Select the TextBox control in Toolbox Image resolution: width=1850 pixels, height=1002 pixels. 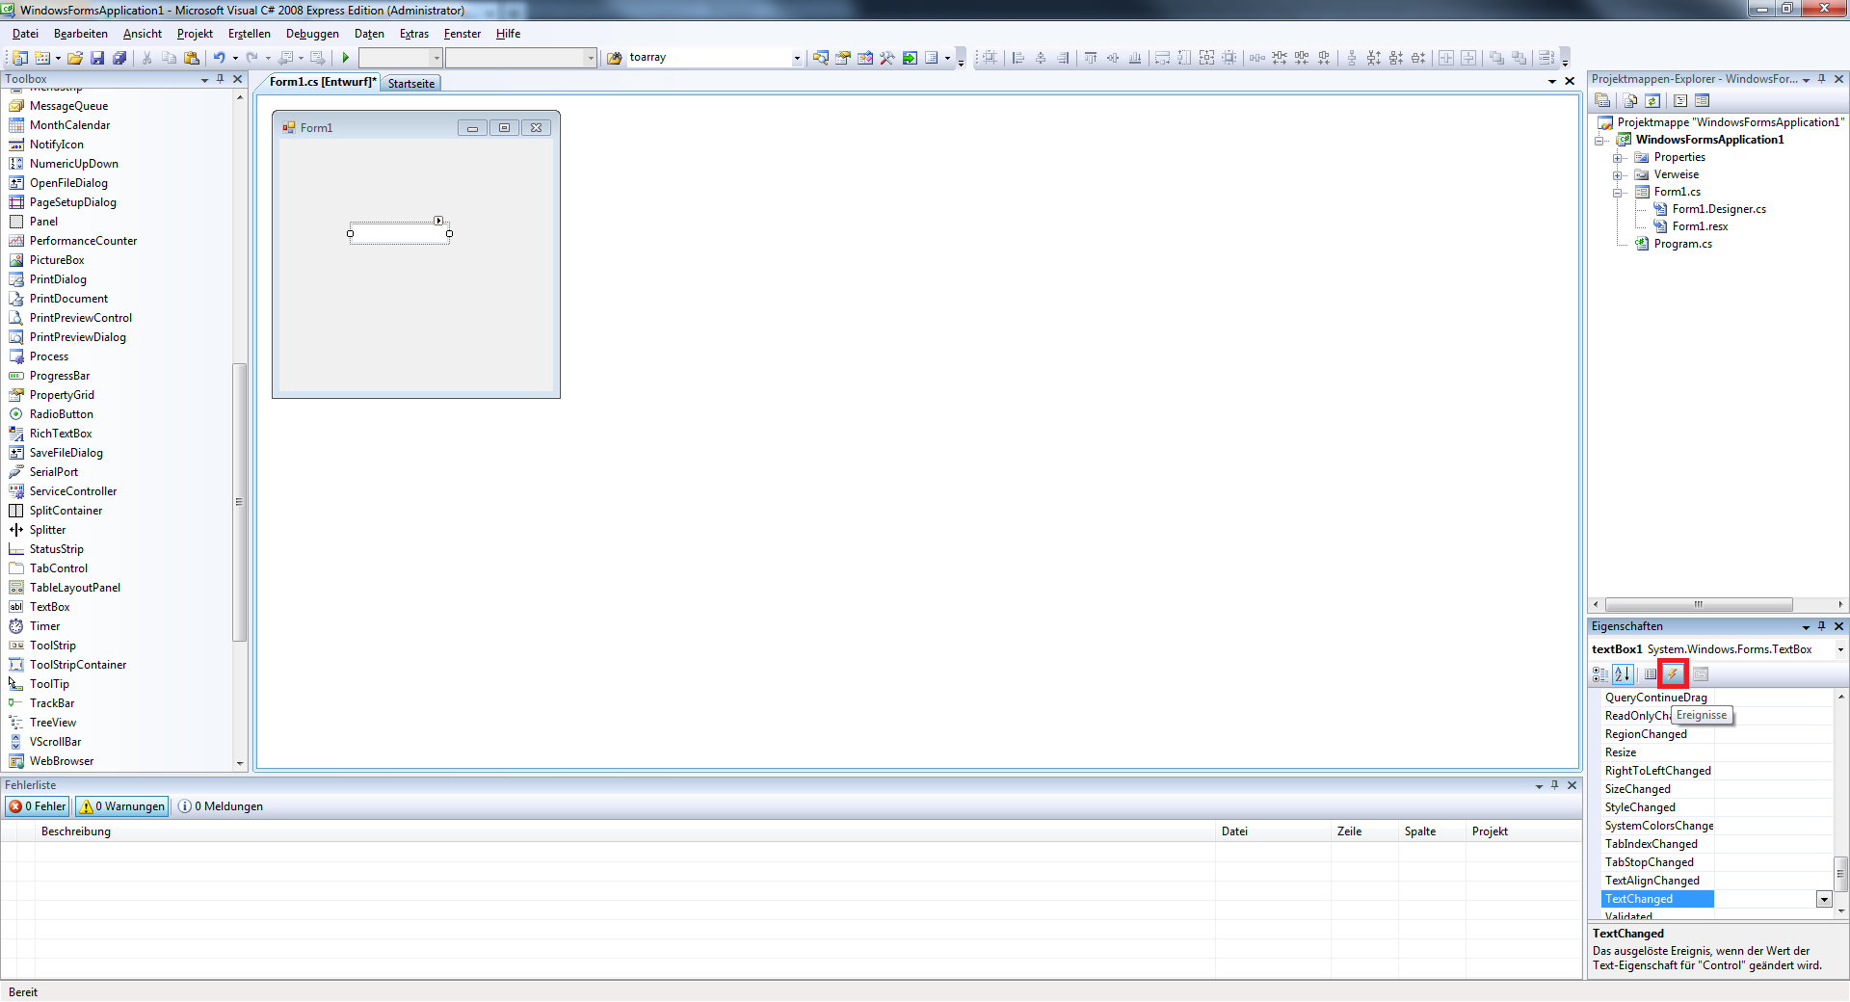click(49, 607)
